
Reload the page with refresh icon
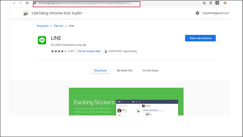click(x=27, y=3)
